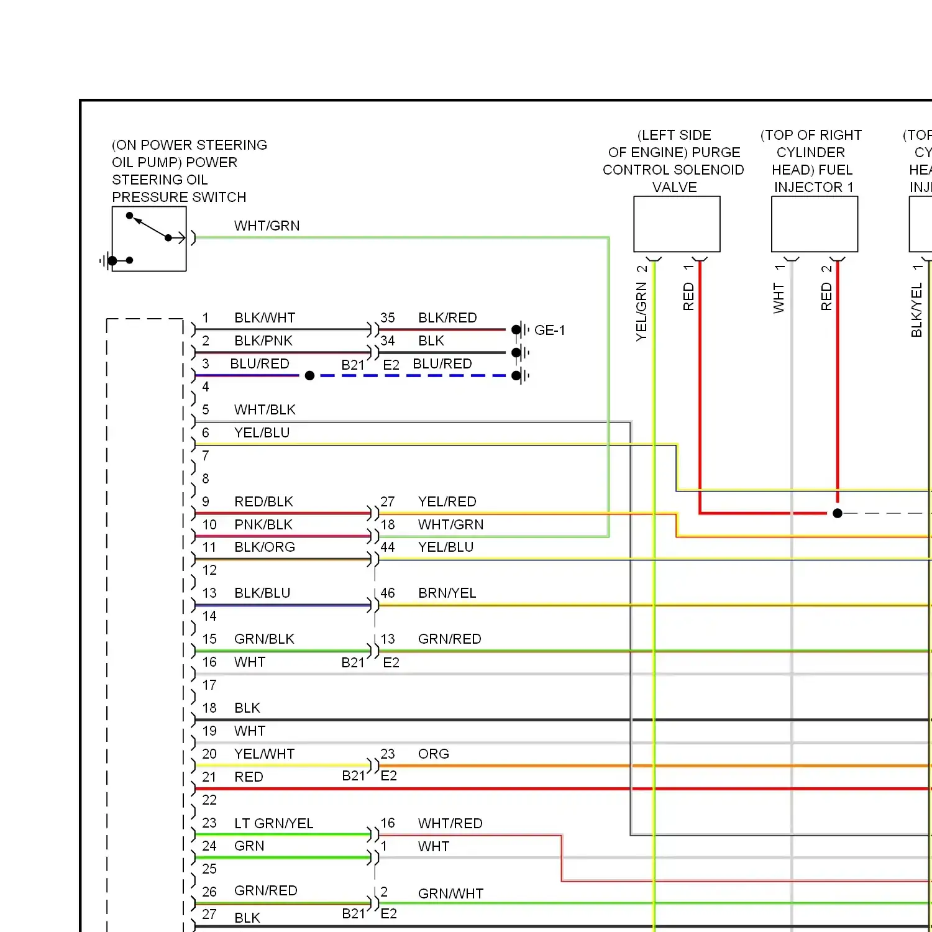Click the 13 GRN/RED connector label
932x932 pixels.
431,639
